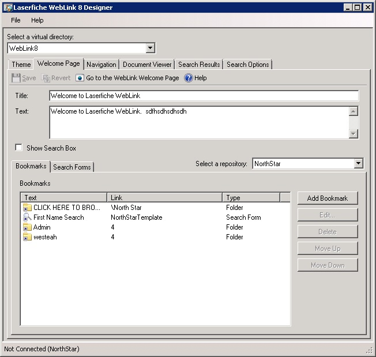
Task: Click the Go to WebLink Welcome Page icon
Action: pyautogui.click(x=80, y=78)
